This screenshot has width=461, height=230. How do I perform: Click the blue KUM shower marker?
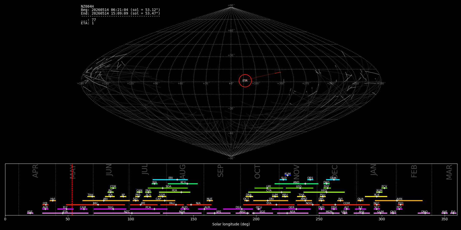coord(288,175)
